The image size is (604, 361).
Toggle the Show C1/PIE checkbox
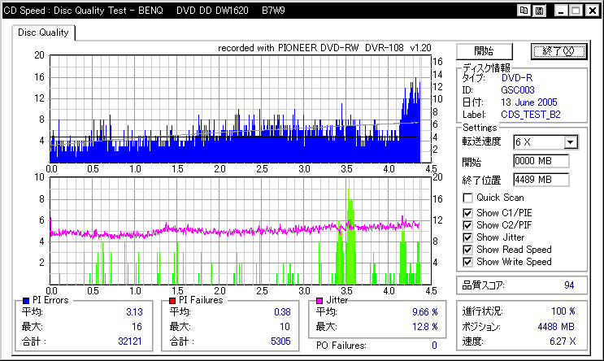(467, 213)
